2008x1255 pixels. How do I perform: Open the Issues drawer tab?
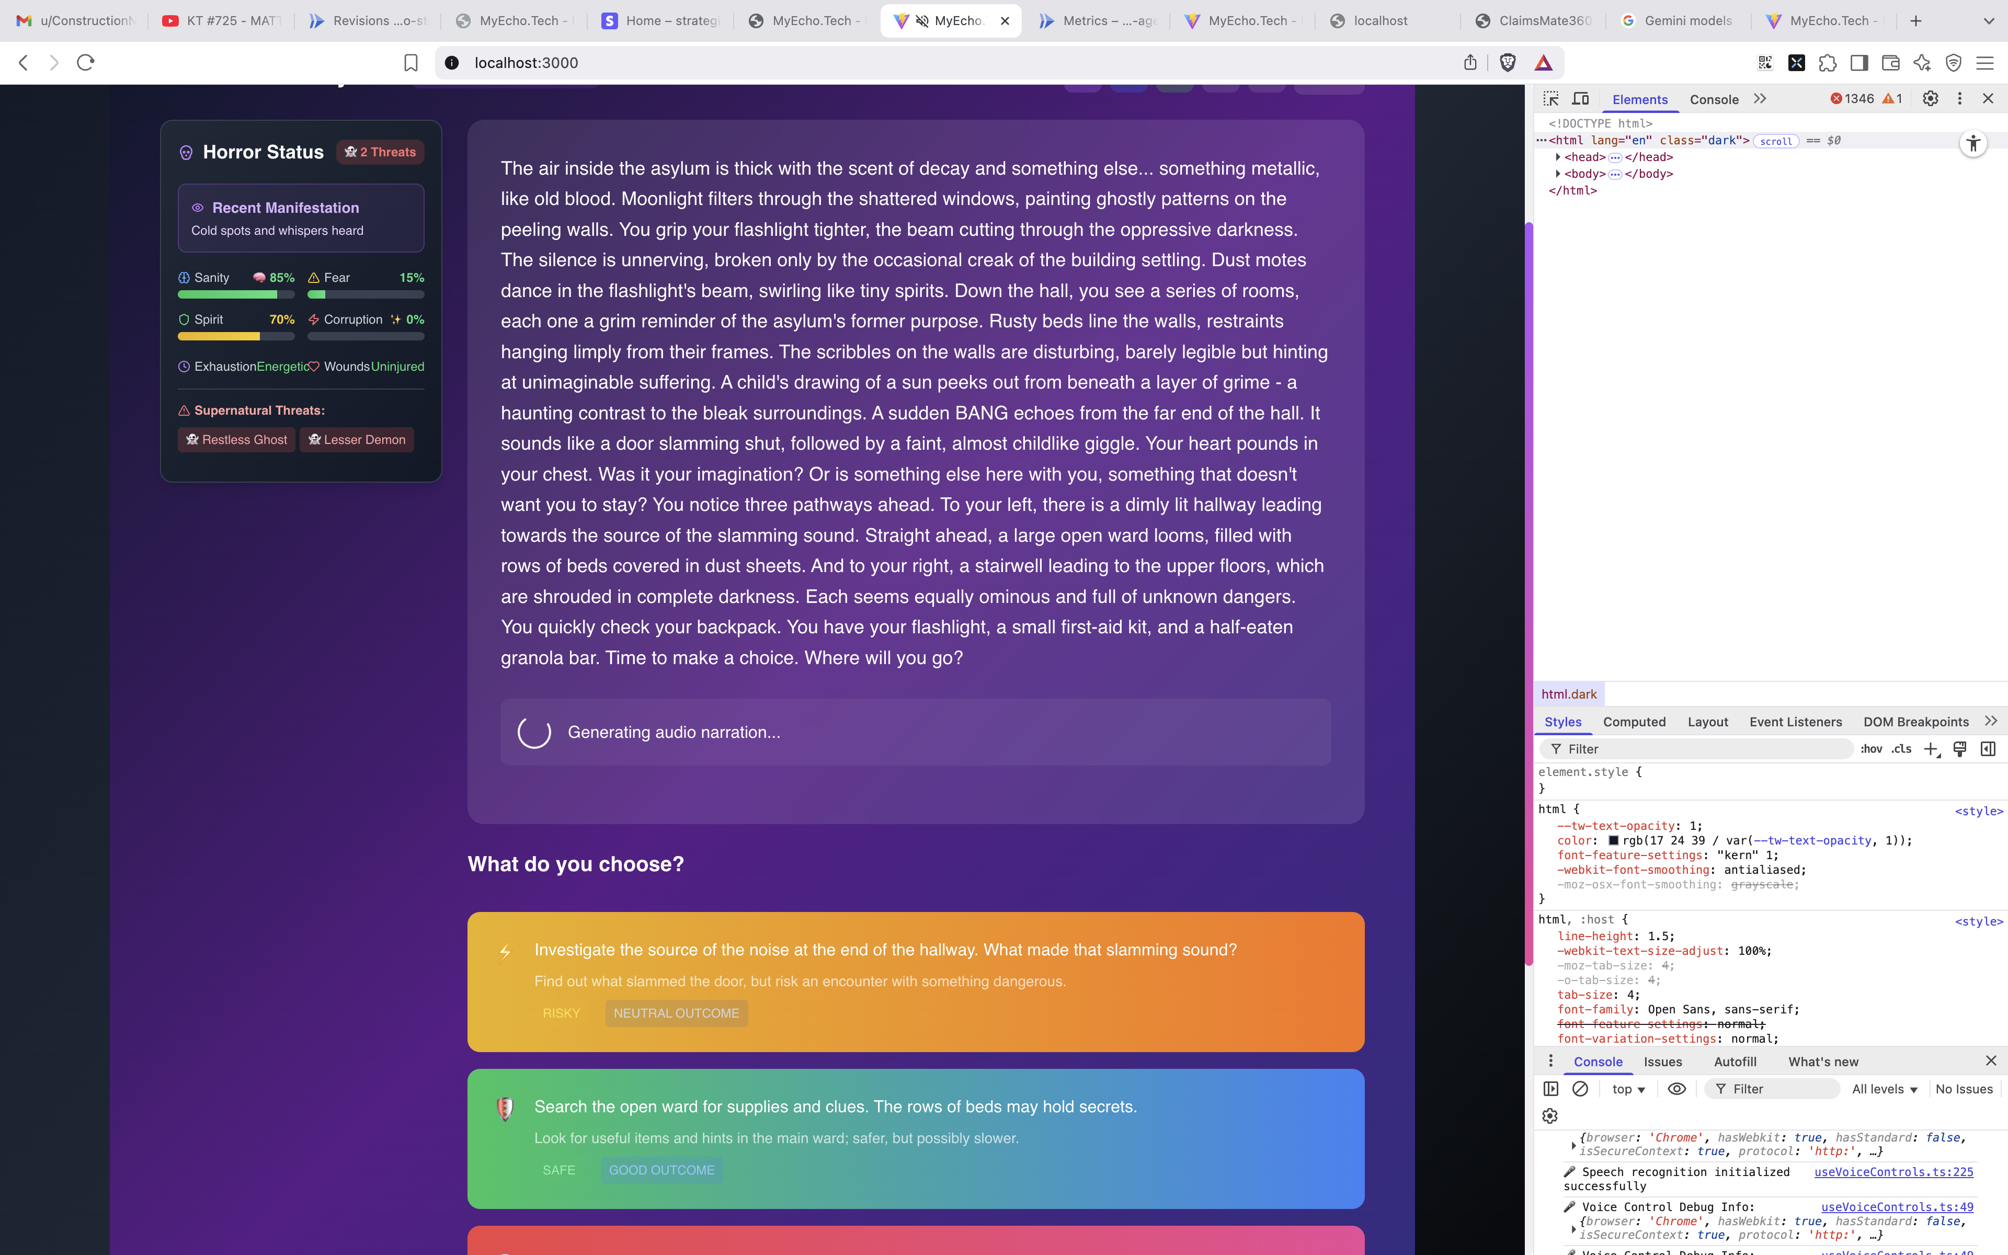coord(1663,1063)
